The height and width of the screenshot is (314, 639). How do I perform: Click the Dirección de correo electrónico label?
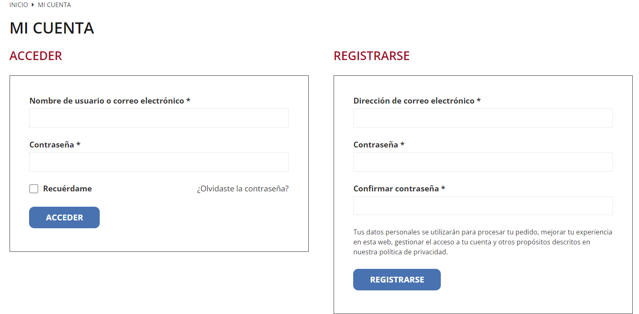pyautogui.click(x=414, y=101)
